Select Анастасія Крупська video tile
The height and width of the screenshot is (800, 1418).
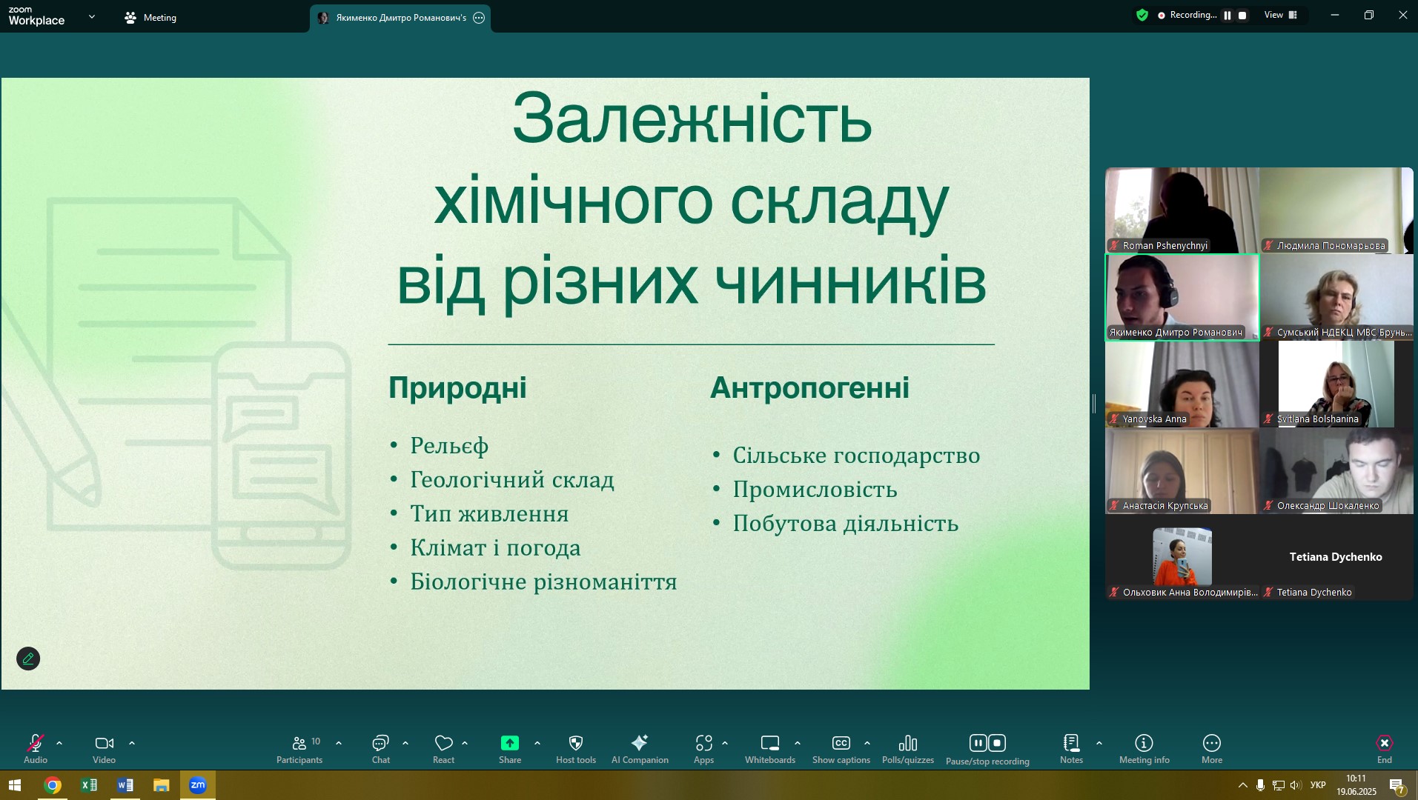coord(1182,470)
